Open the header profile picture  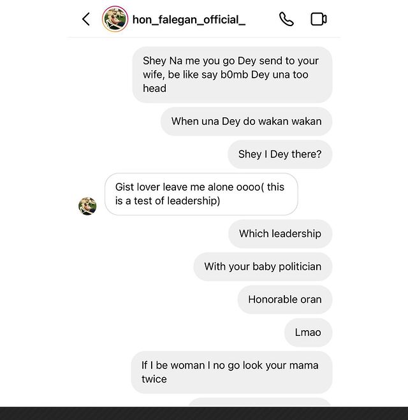click(x=115, y=19)
